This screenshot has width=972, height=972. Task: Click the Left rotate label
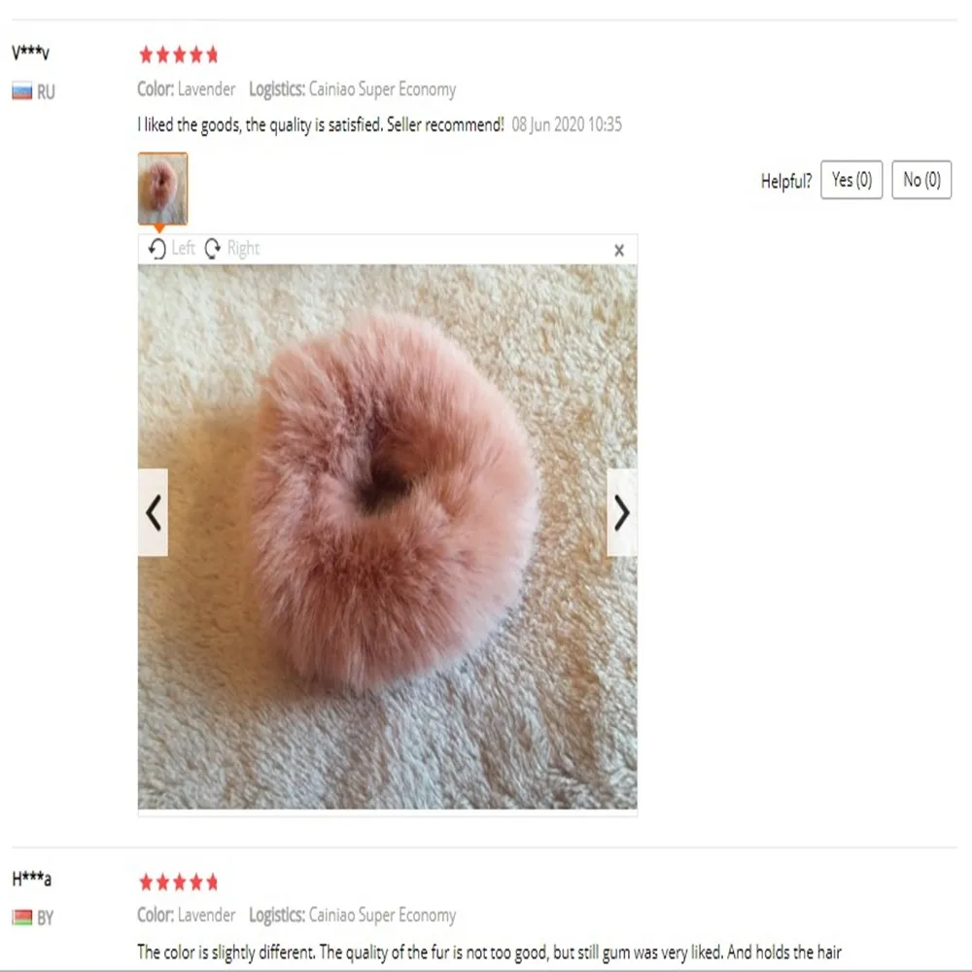[x=184, y=248]
